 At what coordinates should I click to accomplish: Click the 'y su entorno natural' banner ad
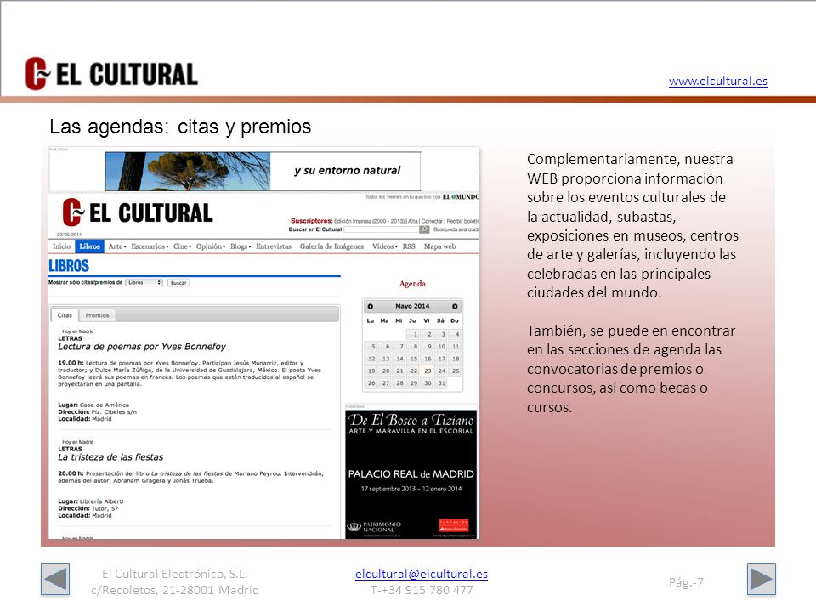tap(263, 171)
